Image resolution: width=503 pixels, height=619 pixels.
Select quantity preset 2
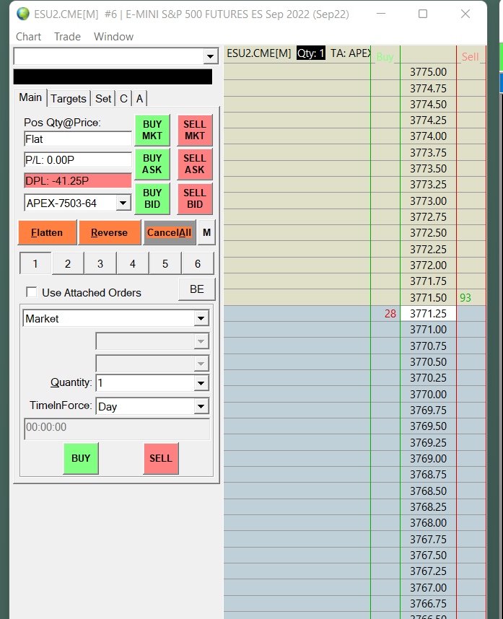(68, 263)
